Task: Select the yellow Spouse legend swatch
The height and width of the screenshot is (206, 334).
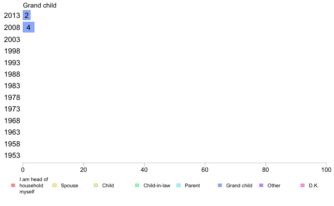Action: (55, 185)
